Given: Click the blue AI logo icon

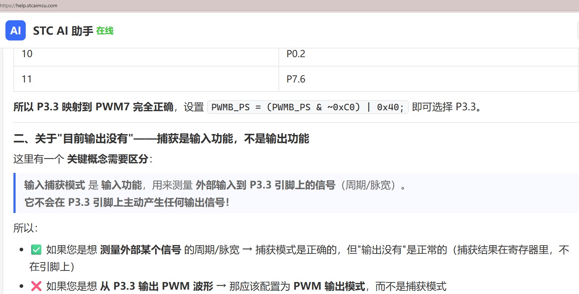Looking at the screenshot, I should point(16,30).
